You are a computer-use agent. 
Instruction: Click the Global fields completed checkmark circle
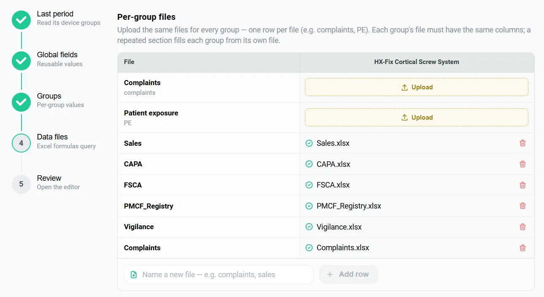(21, 61)
